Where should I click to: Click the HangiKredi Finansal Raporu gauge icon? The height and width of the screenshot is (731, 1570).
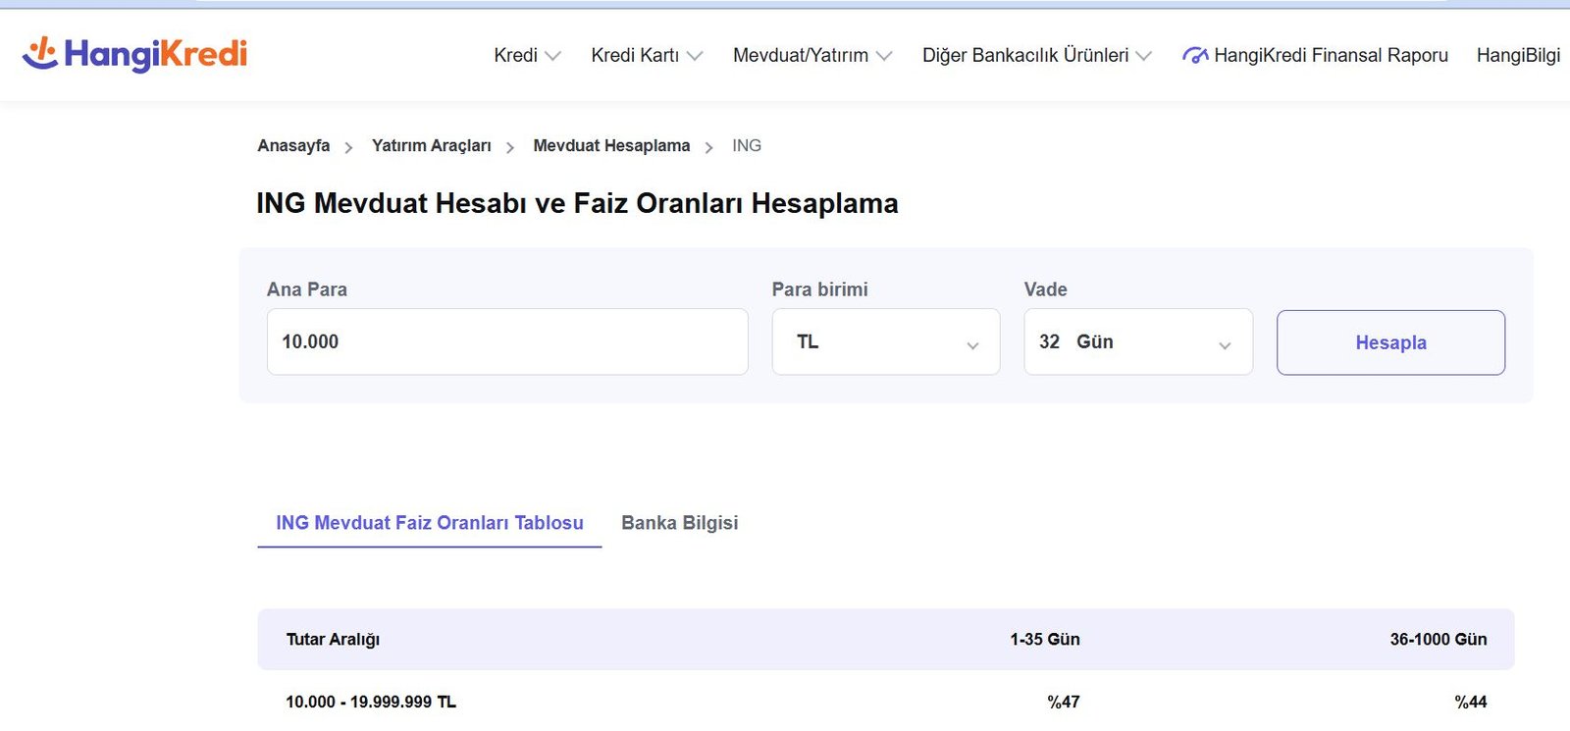[1194, 56]
